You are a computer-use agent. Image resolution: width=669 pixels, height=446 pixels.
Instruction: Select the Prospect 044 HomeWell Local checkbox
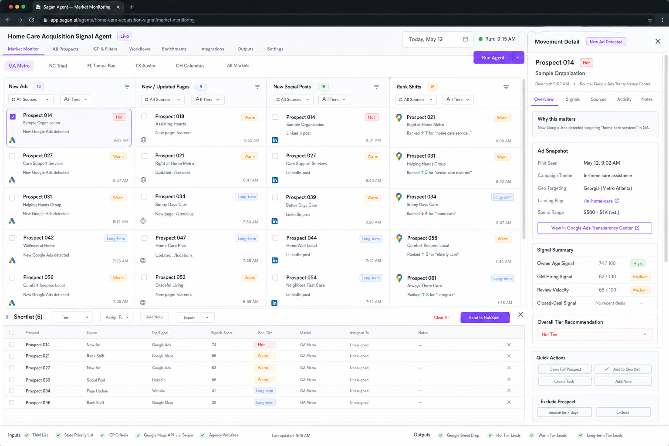click(275, 238)
